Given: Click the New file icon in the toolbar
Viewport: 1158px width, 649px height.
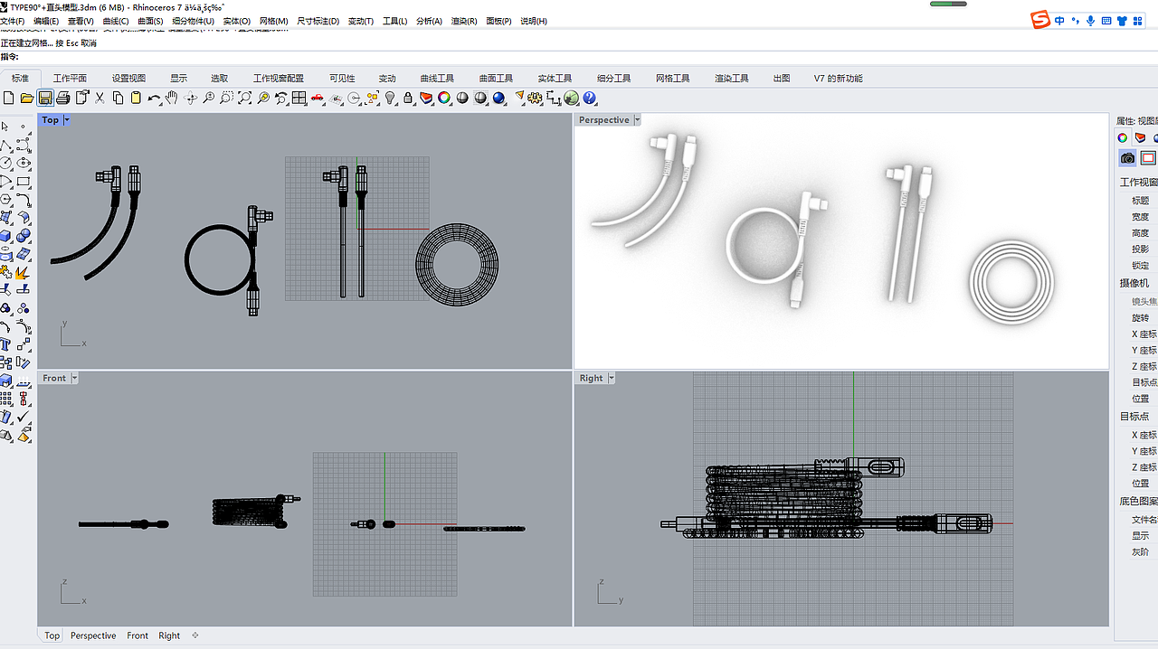Looking at the screenshot, I should pyautogui.click(x=9, y=98).
